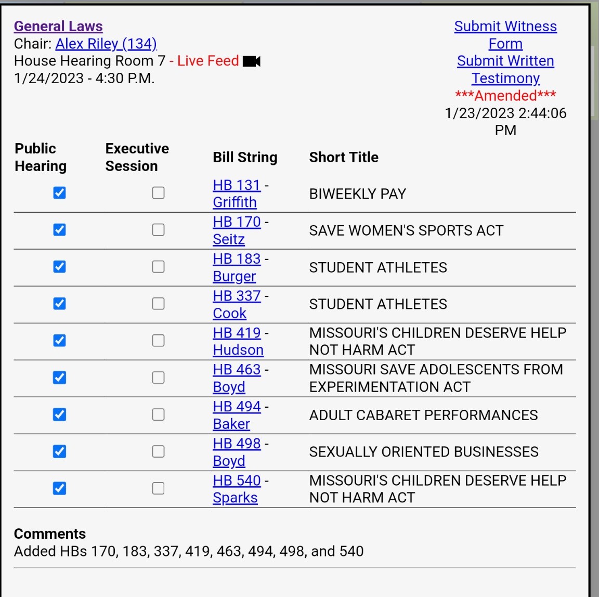Open Submit Written Testimony link
Screen dimensions: 599x597
[505, 70]
